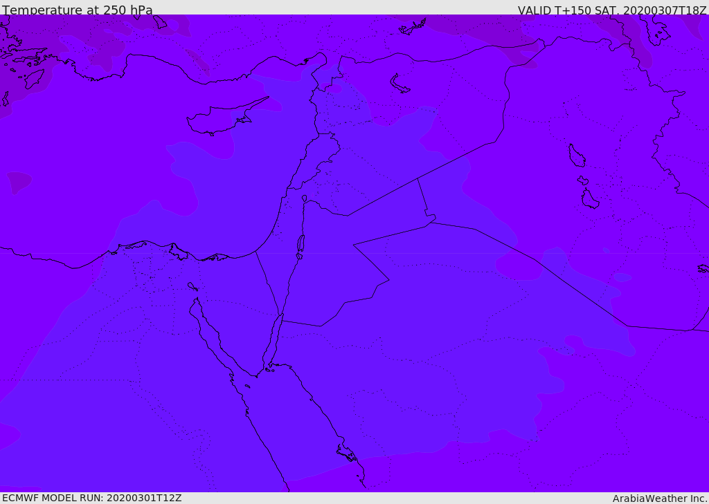709x504 pixels.
Task: Click the 'ECMWF MODEL RUN: 20200301T12Z' text
Action: click(92, 498)
